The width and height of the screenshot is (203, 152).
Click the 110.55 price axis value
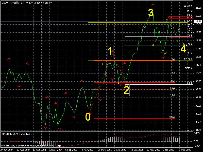coord(198,73)
